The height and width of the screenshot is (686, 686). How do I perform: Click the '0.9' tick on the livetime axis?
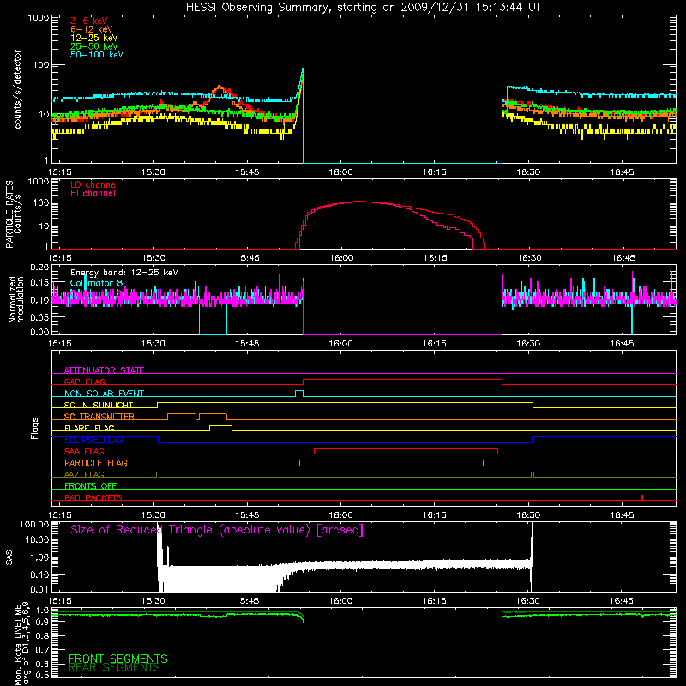[x=43, y=623]
